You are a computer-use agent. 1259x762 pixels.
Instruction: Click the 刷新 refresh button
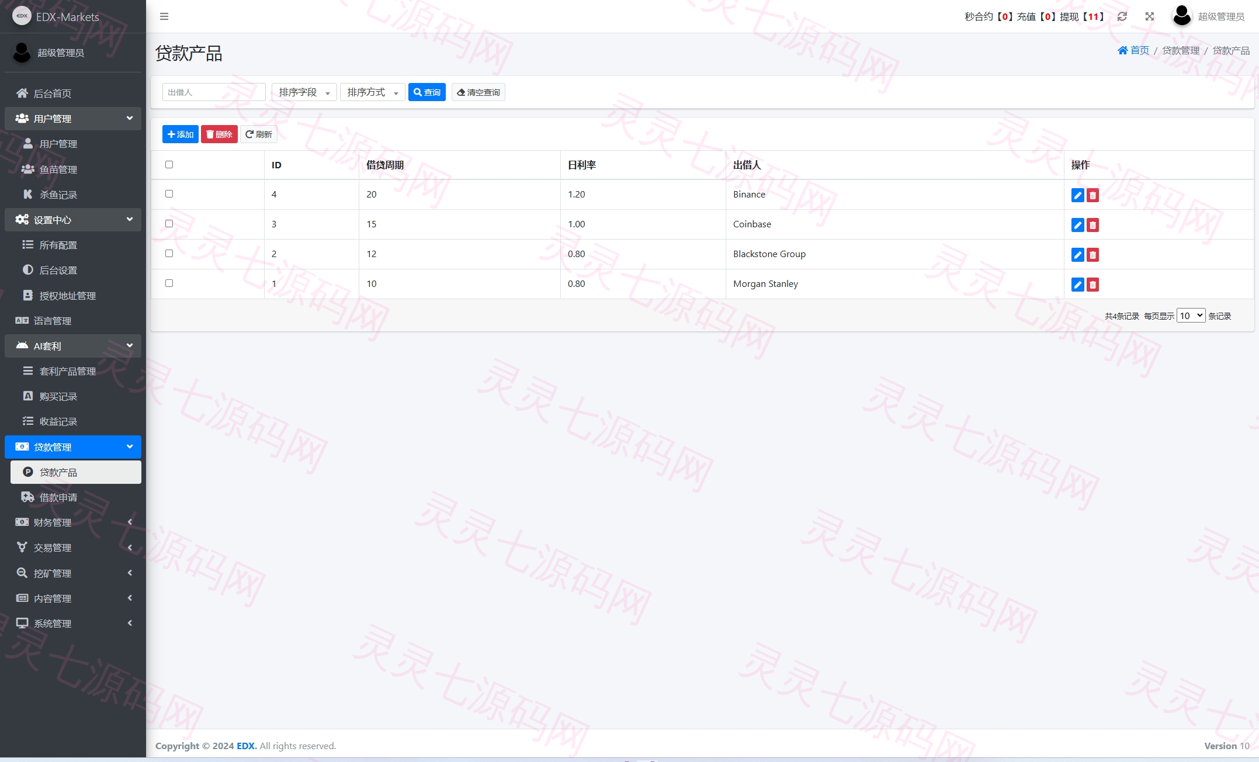click(x=259, y=134)
